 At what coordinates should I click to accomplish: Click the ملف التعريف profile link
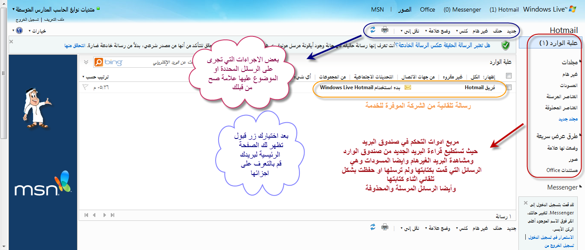tap(55, 20)
